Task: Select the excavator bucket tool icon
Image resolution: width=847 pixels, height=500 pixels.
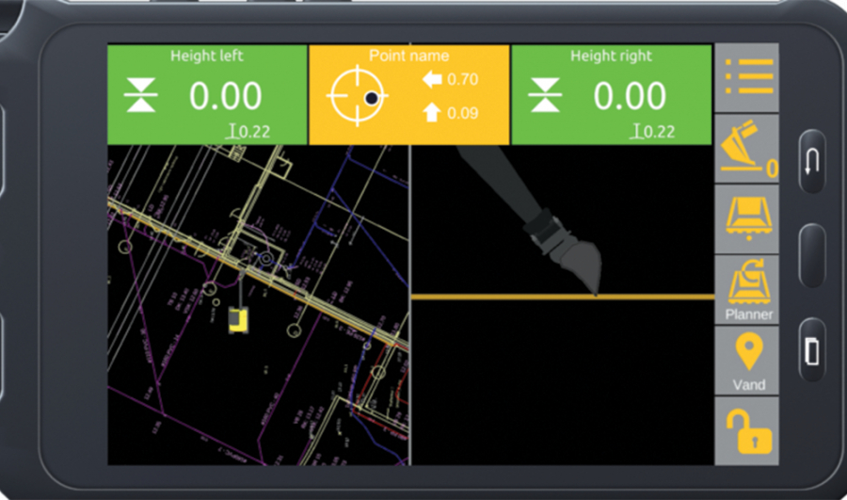Action: coord(747,151)
